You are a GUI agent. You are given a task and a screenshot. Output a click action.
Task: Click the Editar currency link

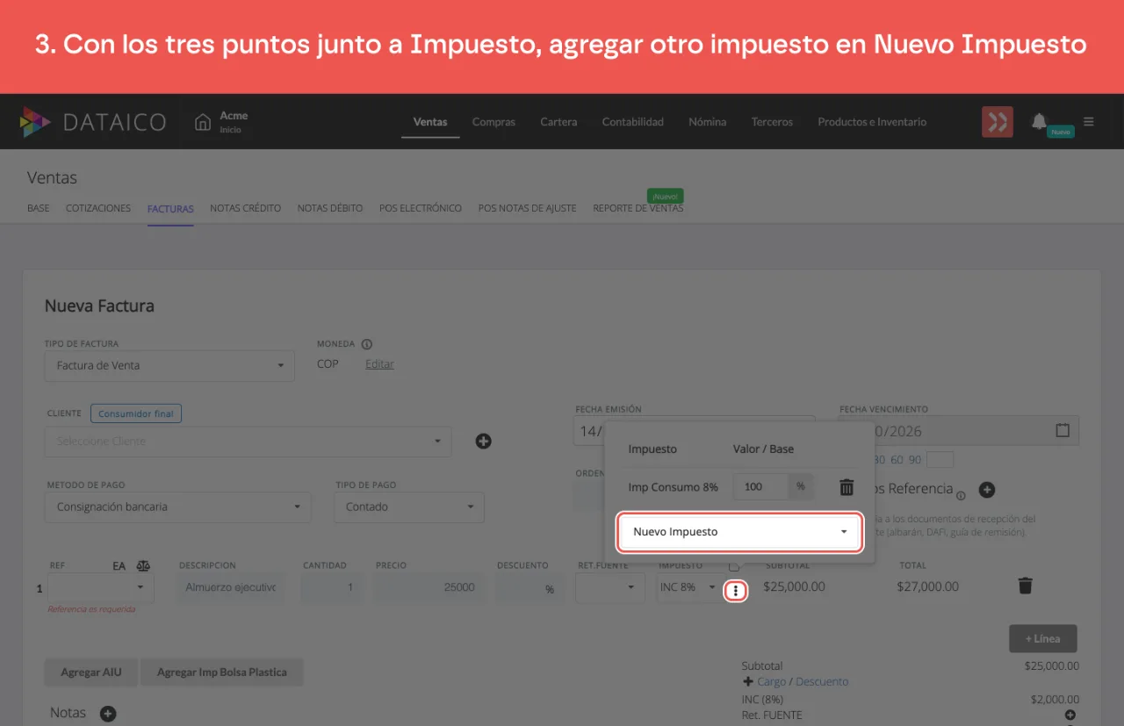point(379,363)
